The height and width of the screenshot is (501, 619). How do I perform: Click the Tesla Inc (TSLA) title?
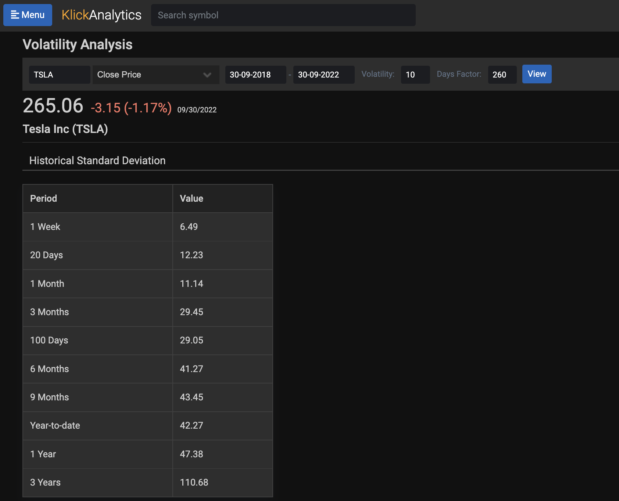tap(65, 129)
